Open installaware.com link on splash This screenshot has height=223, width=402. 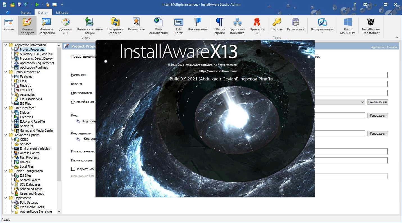218,71
